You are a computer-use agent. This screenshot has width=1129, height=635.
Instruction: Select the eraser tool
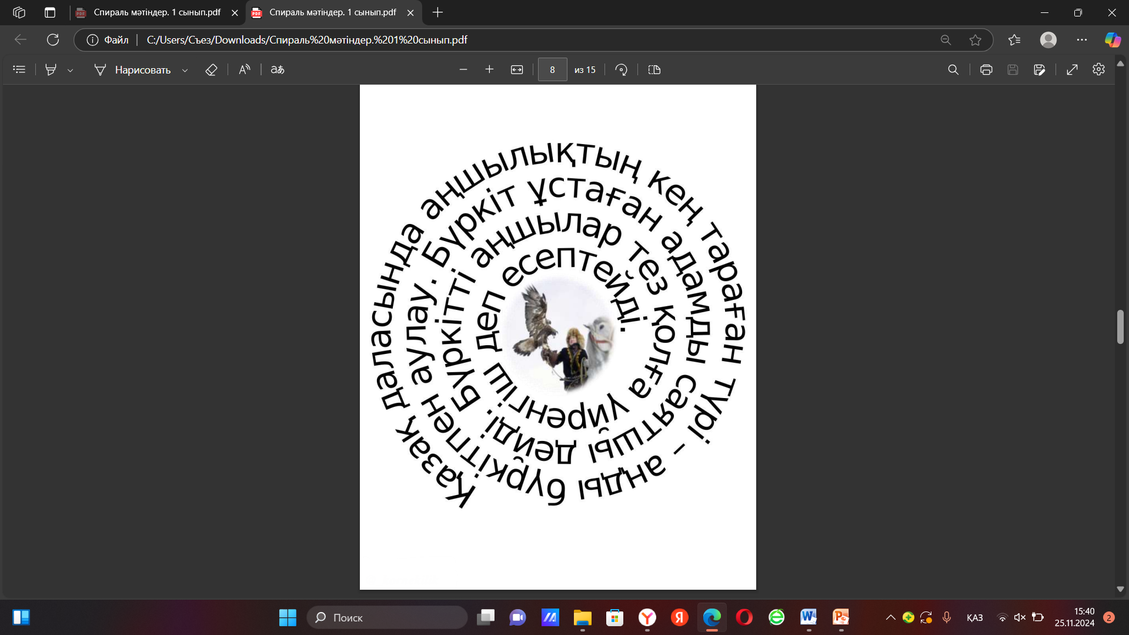pos(211,69)
